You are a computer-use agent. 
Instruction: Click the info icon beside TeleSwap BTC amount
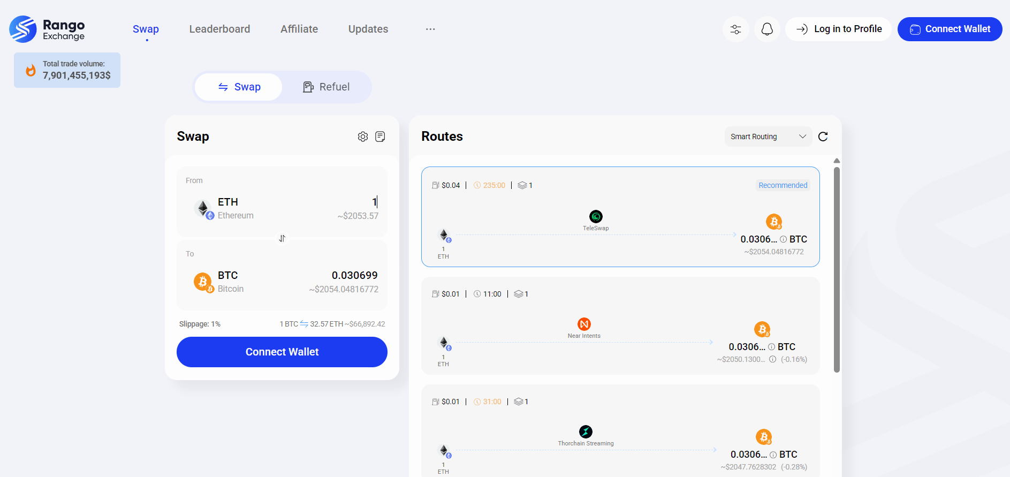(x=783, y=239)
